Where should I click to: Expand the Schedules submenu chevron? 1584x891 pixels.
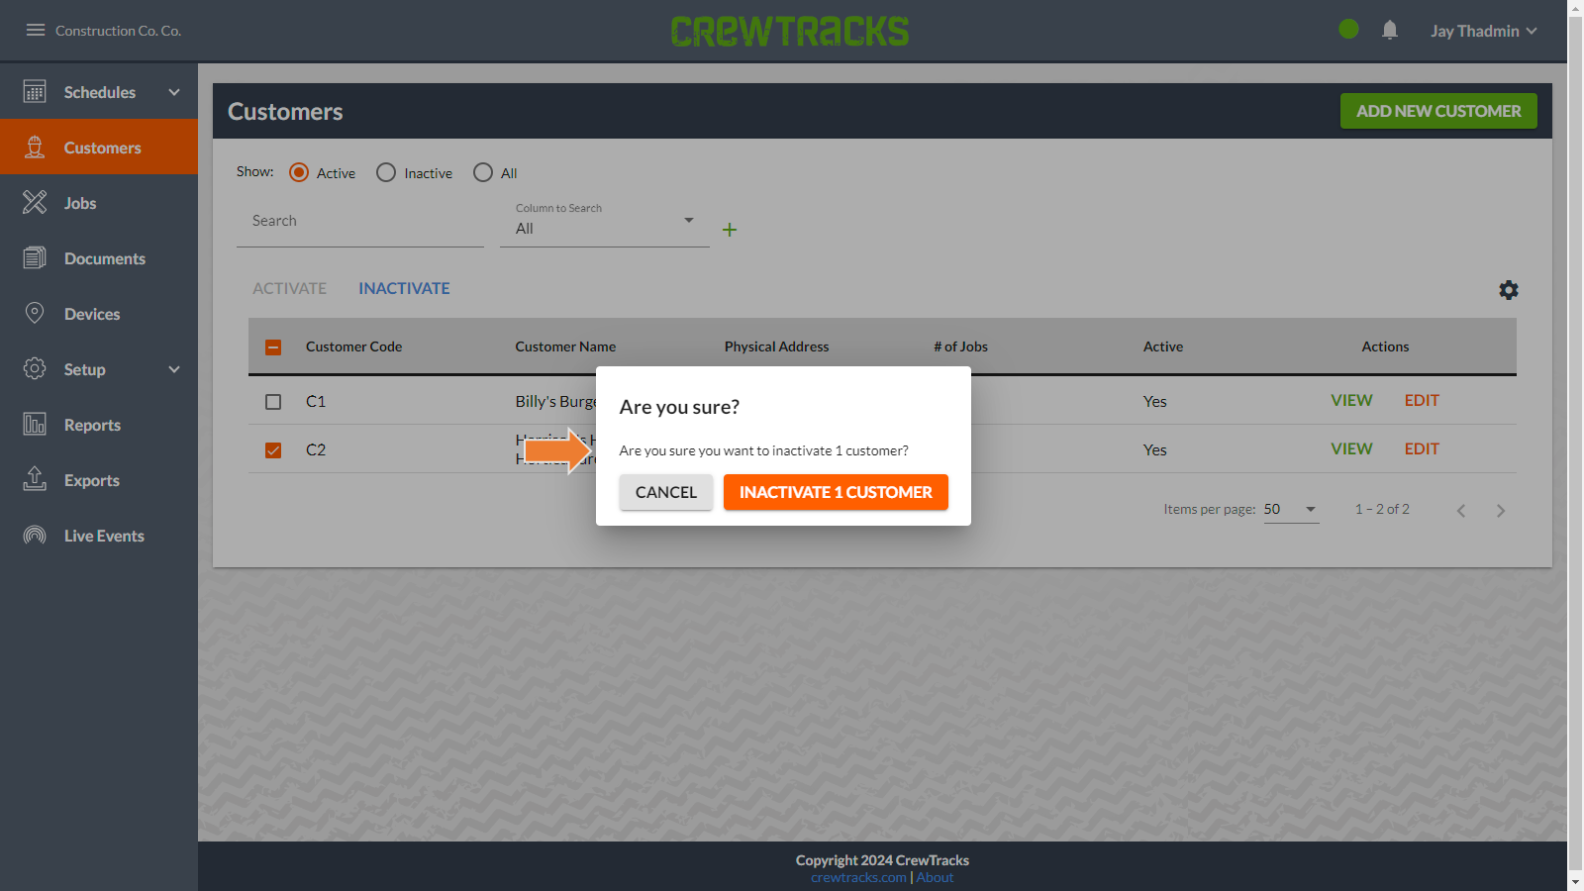174,92
